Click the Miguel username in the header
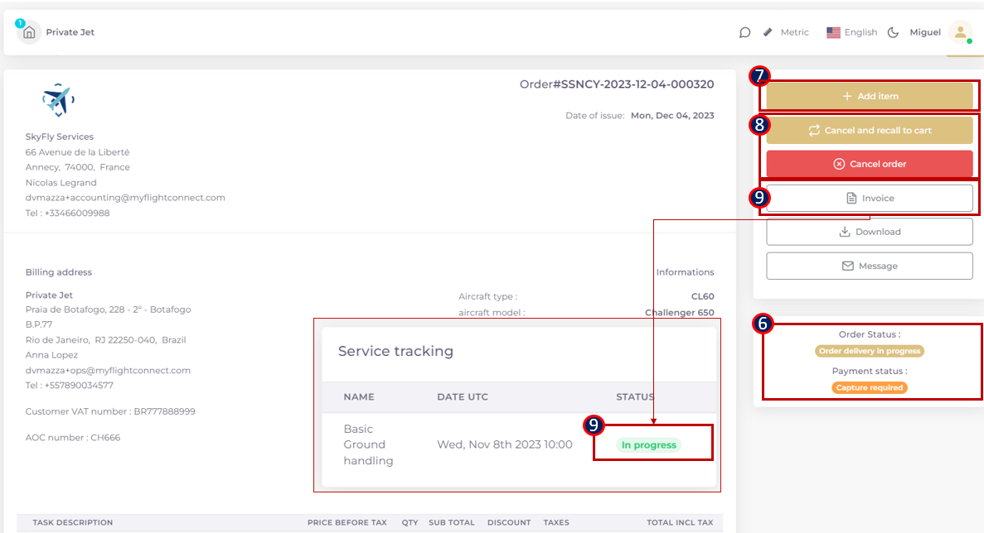Screen dimensions: 984x533 (x=925, y=32)
